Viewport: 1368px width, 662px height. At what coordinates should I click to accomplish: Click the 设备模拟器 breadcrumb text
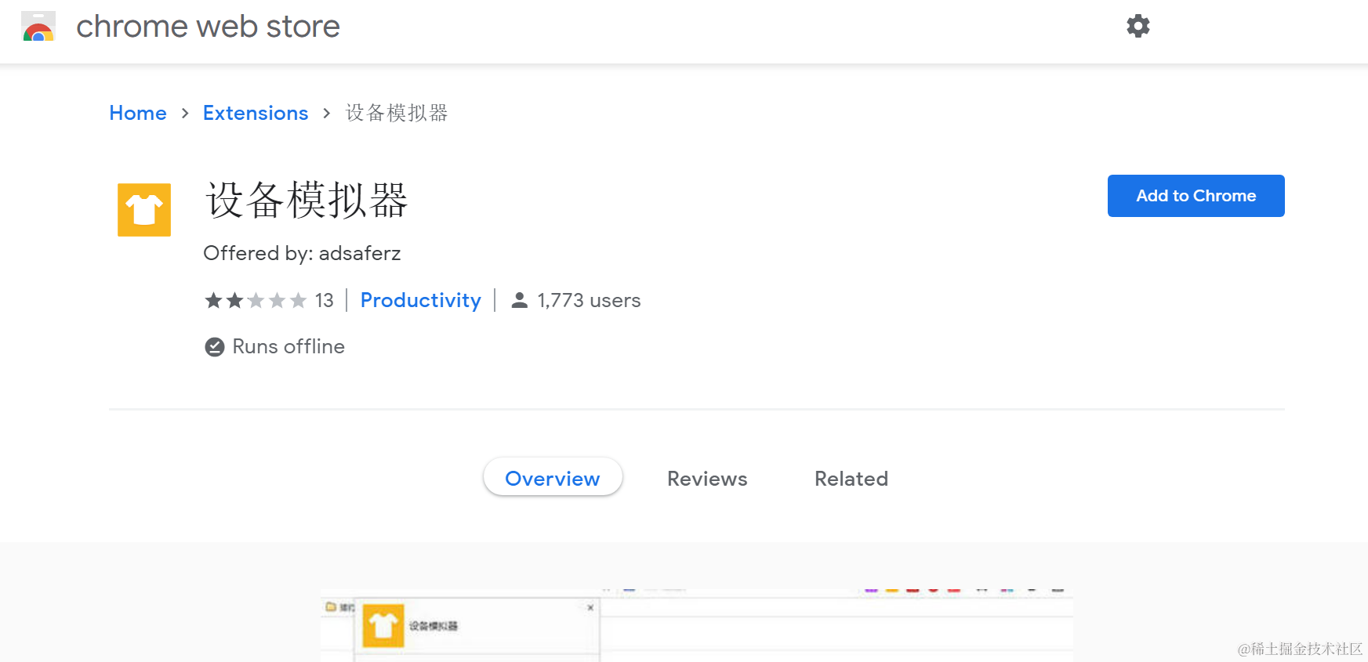(x=397, y=113)
